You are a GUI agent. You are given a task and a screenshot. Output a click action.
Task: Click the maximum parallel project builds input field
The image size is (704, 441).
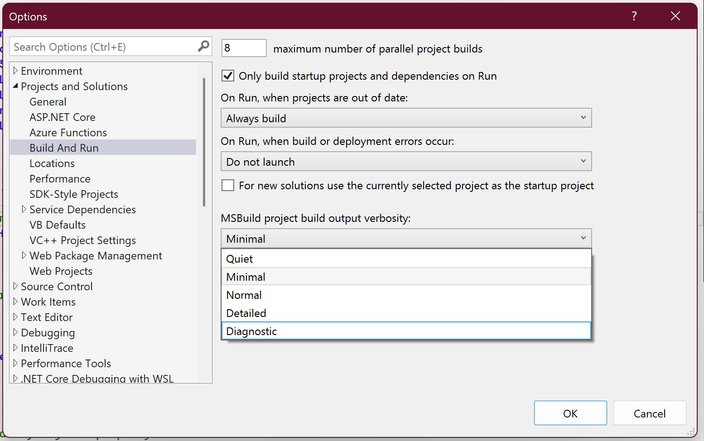coord(243,48)
